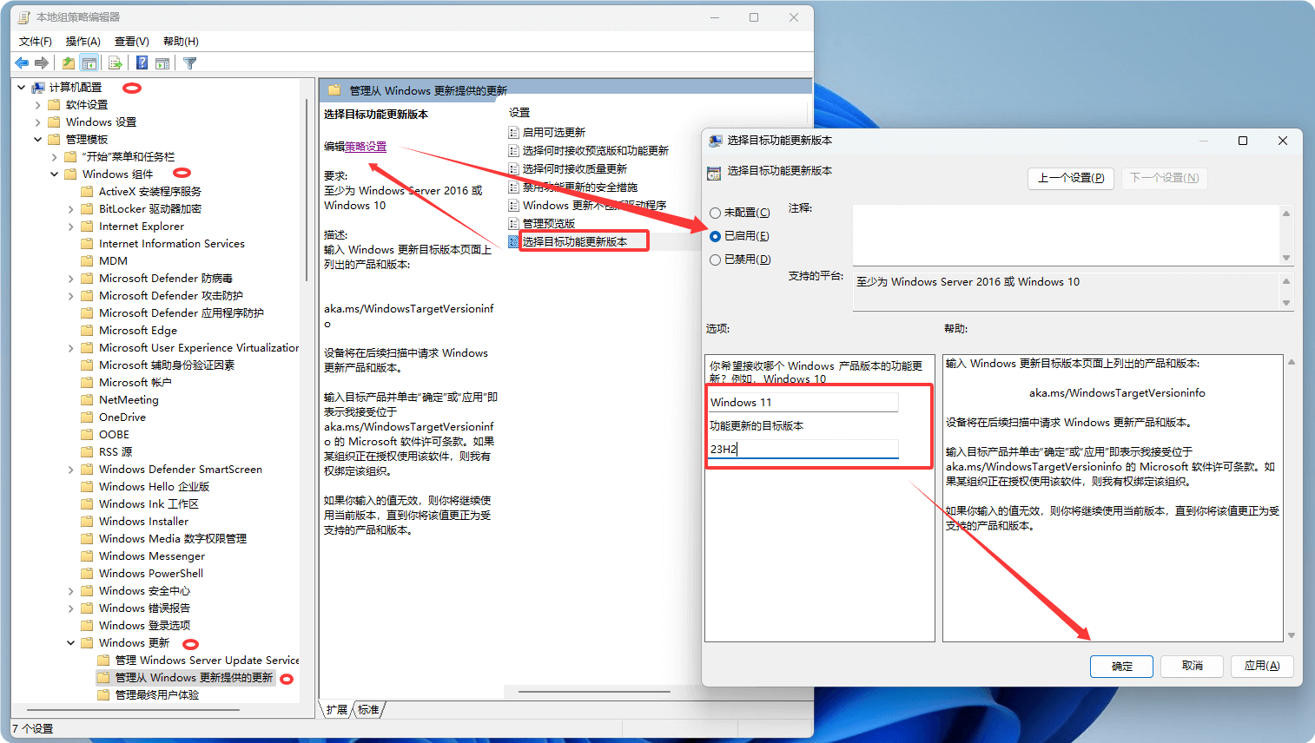
Task: Toggle the Show/Hide Action Pane icon
Action: 162,62
